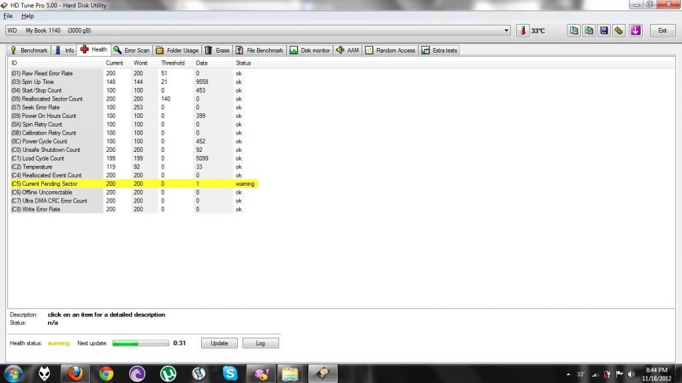Open options with the tools icon

pyautogui.click(x=619, y=31)
